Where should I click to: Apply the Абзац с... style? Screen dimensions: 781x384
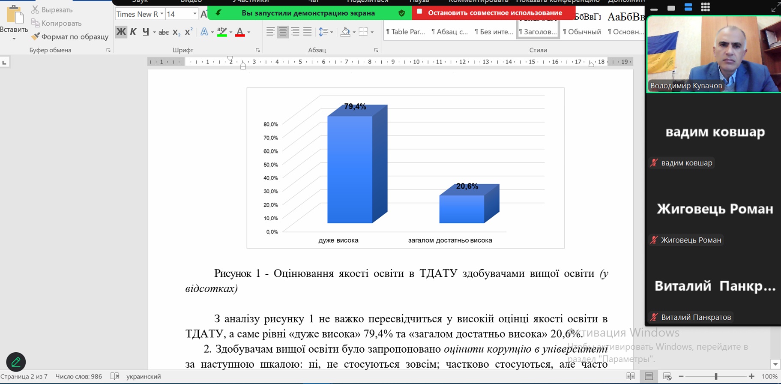click(449, 32)
